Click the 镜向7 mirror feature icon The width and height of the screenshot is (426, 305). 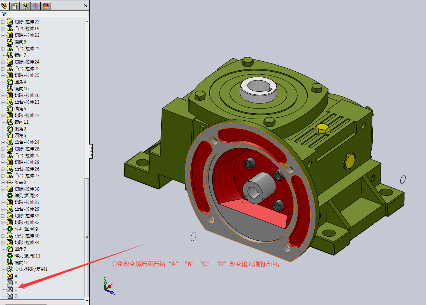click(x=10, y=55)
